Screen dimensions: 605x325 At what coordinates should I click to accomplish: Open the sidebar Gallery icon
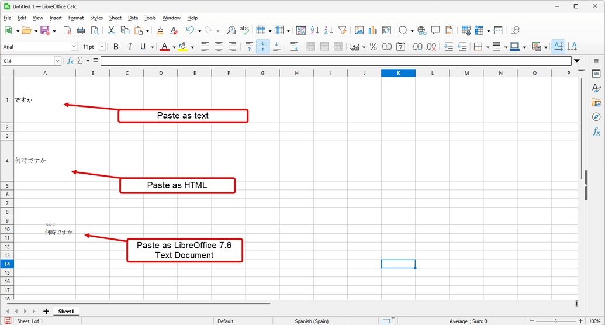[x=596, y=102]
